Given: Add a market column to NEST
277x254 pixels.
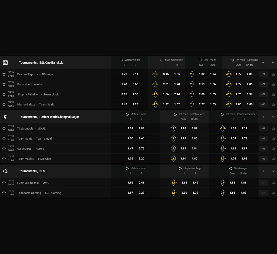Looking at the screenshot, I should pos(263,171).
